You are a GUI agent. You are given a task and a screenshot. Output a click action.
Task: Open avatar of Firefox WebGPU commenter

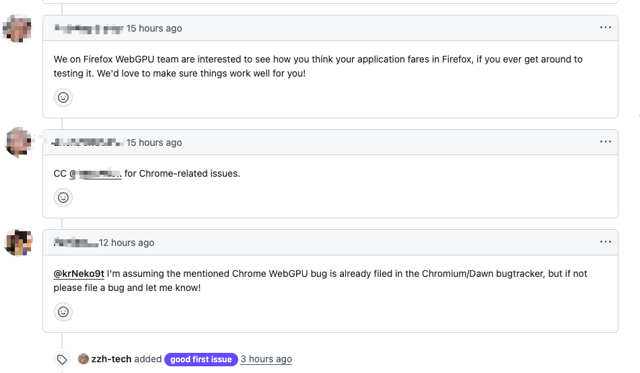pyautogui.click(x=18, y=30)
